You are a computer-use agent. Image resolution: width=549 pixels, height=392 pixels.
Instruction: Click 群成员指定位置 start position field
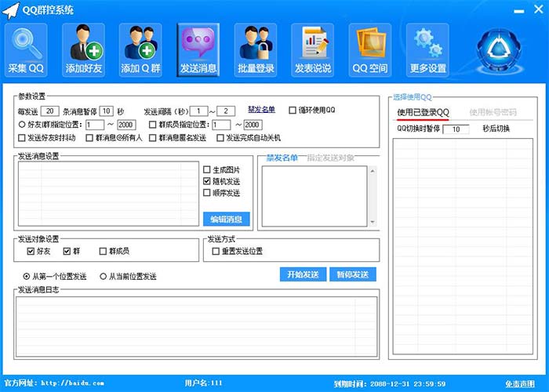(x=221, y=125)
